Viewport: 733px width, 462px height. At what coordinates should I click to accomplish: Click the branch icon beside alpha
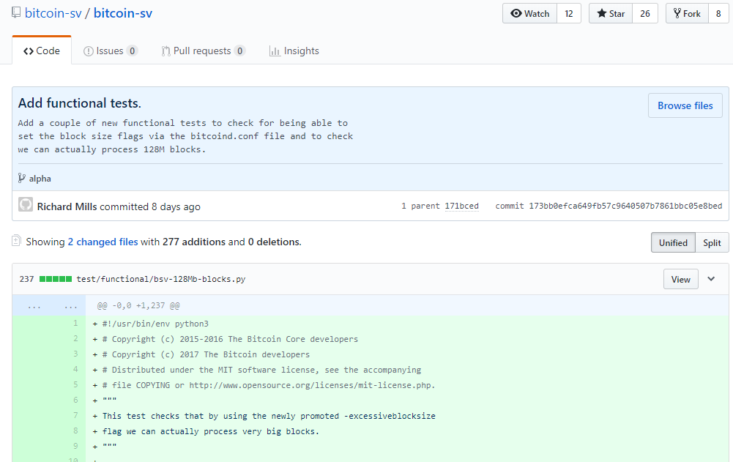click(x=22, y=178)
